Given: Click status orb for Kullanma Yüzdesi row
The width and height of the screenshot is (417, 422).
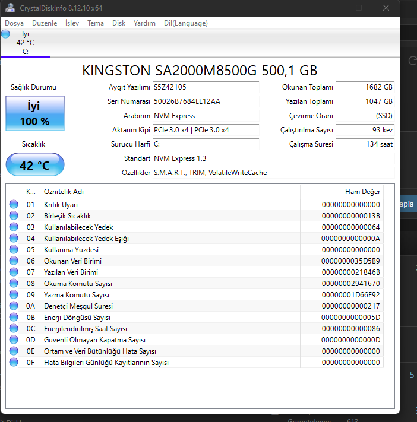Looking at the screenshot, I should point(14,249).
